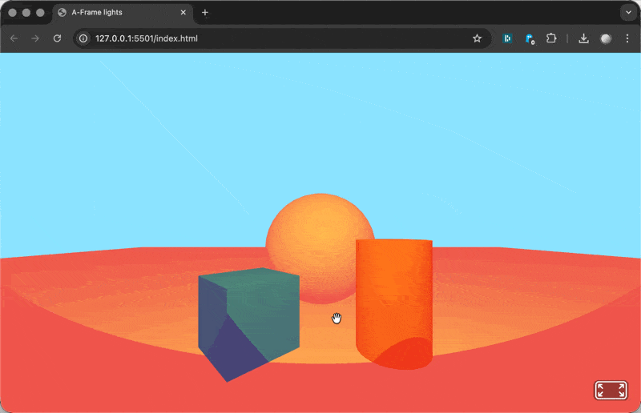The height and width of the screenshot is (413, 641).
Task: Expand the tab search dropdown arrow
Action: (x=627, y=13)
